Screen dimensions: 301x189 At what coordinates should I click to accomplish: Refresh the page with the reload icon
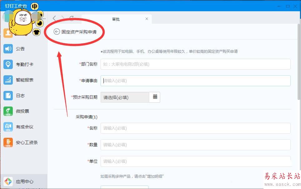click(72, 18)
